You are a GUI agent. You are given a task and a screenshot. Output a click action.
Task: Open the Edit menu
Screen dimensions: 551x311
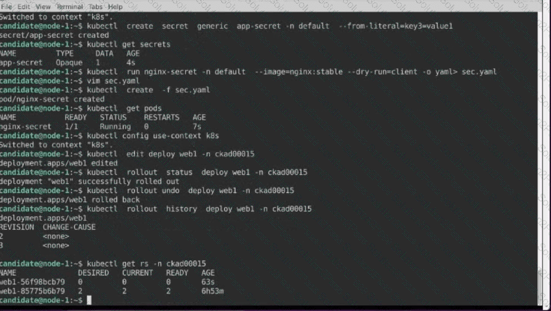pyautogui.click(x=24, y=7)
